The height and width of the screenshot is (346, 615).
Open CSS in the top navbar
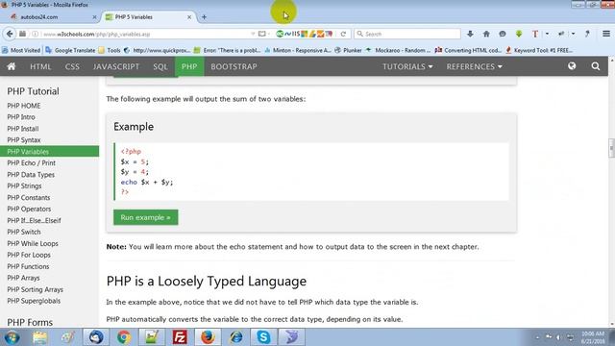tap(72, 66)
